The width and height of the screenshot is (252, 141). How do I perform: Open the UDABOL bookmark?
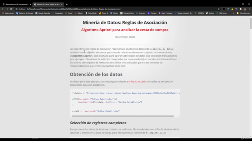199,13
